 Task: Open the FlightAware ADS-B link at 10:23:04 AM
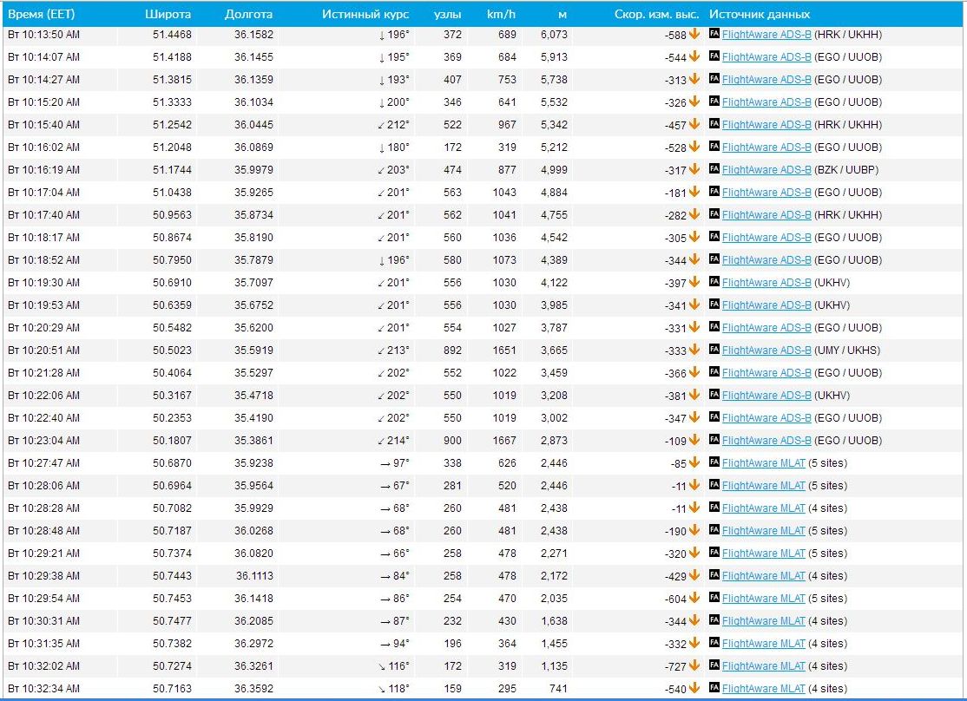[x=766, y=441]
